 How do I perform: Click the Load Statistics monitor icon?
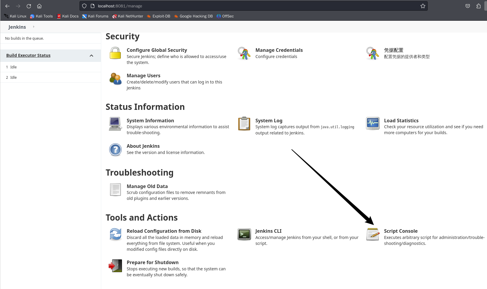(x=373, y=123)
